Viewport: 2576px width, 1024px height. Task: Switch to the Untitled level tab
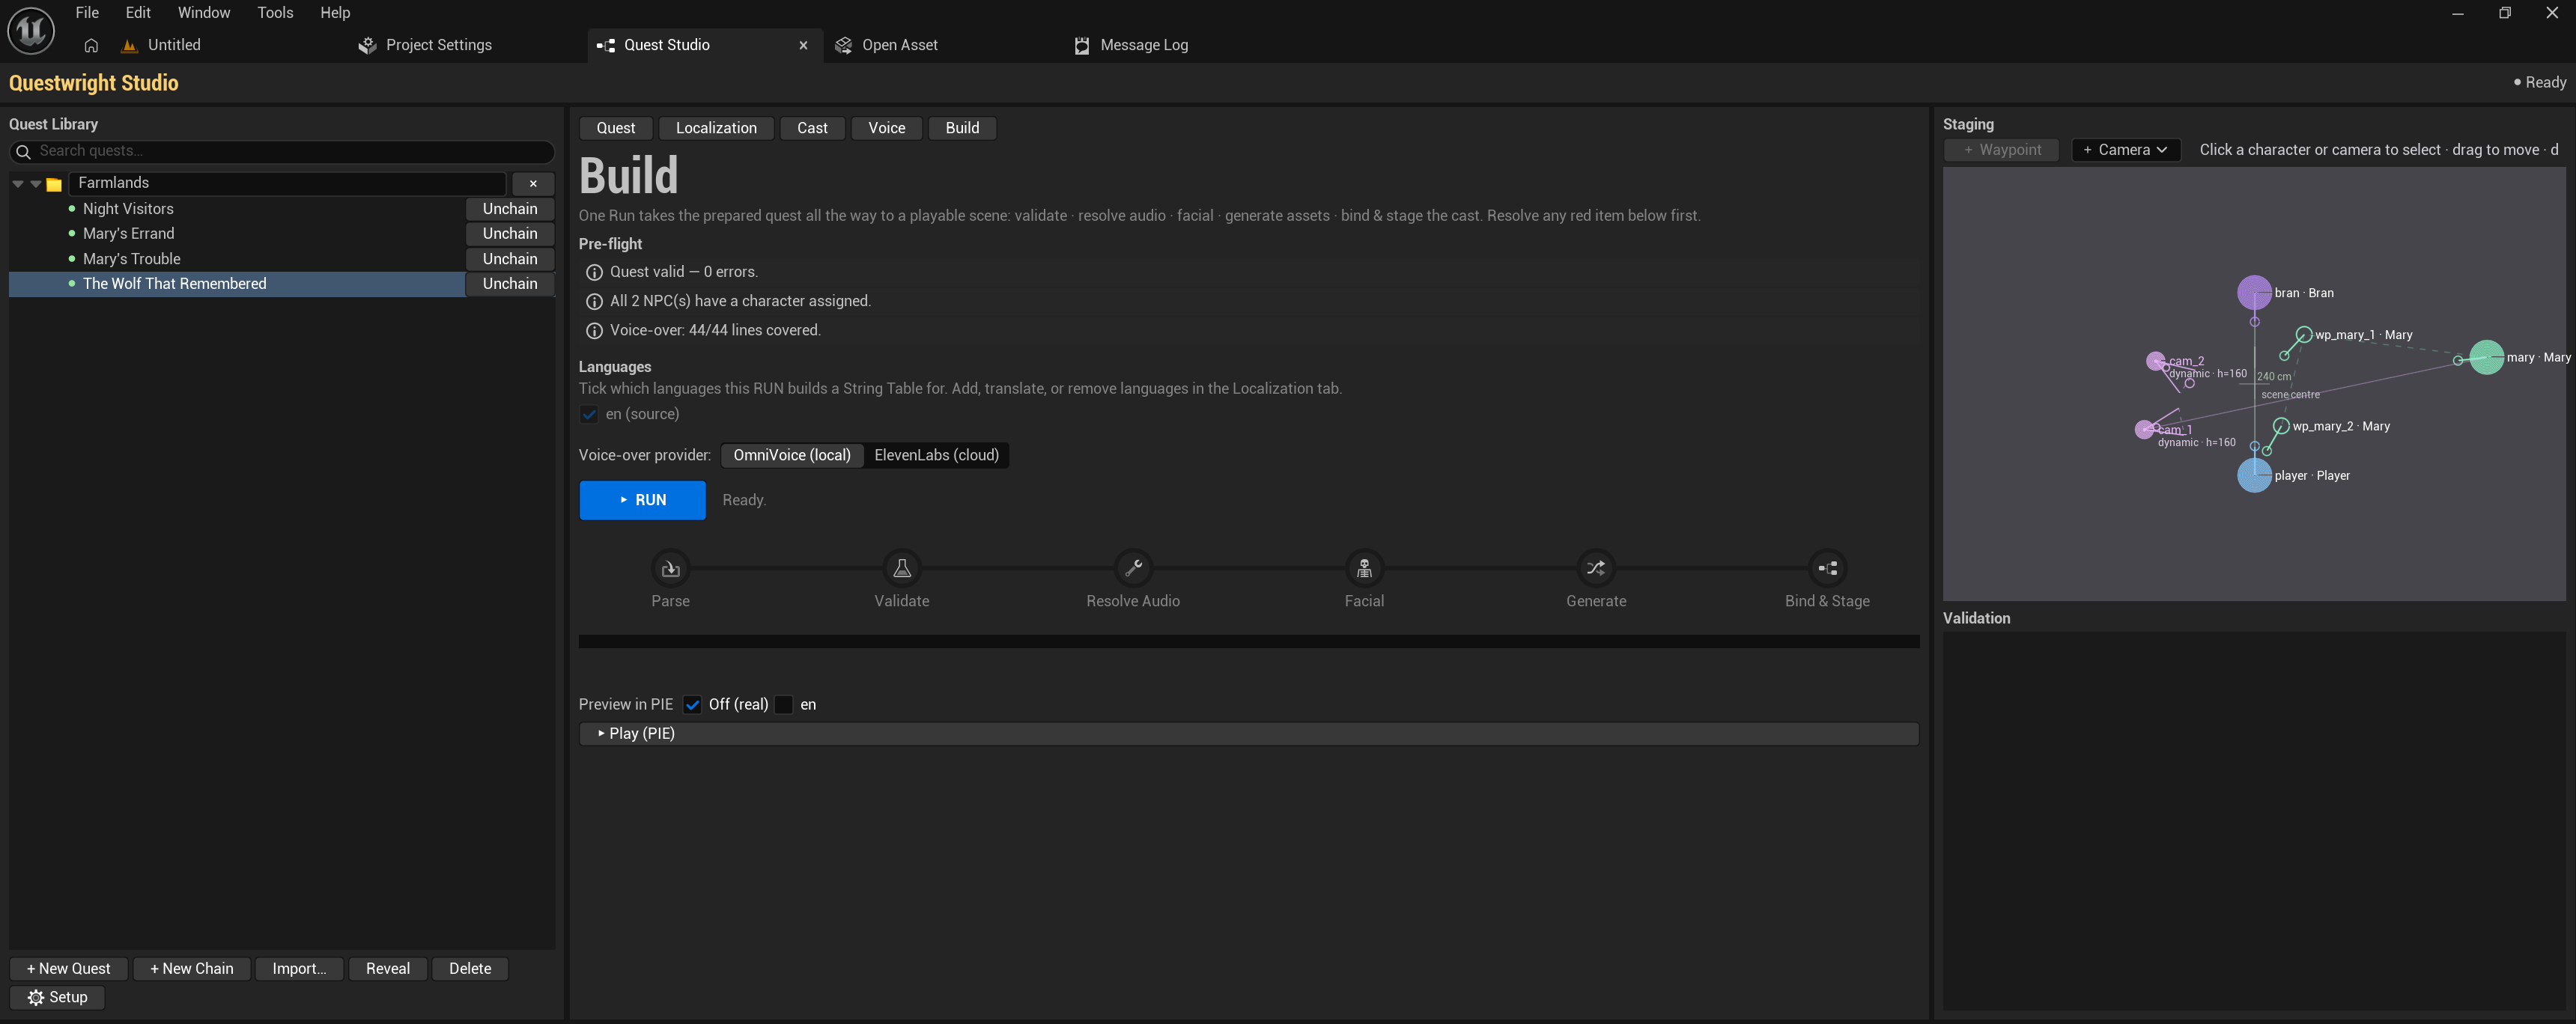click(x=174, y=45)
